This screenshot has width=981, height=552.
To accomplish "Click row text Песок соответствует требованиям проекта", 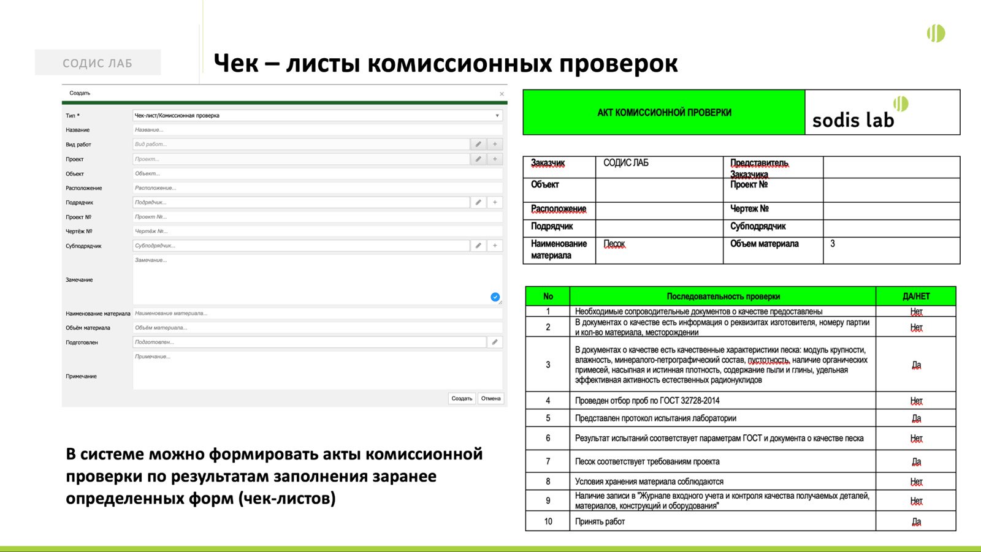I will click(x=647, y=461).
